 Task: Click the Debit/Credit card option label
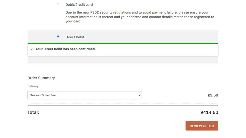pos(79,5)
